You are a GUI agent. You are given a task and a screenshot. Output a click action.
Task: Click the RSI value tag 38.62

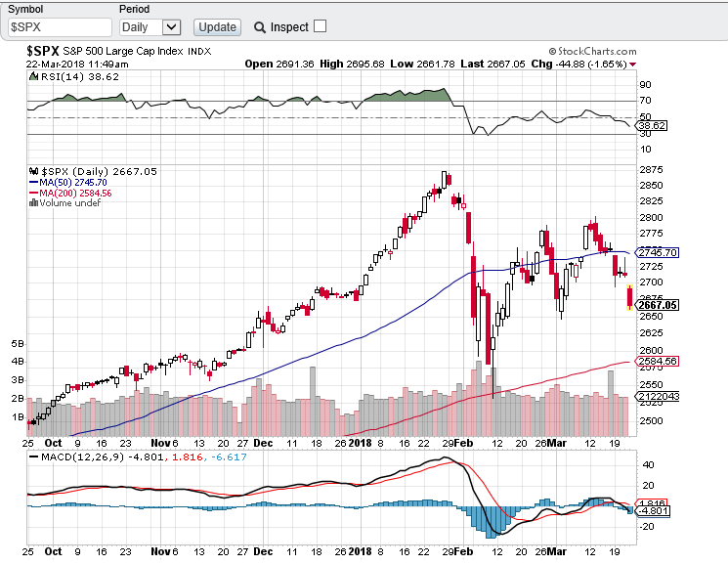pos(652,126)
